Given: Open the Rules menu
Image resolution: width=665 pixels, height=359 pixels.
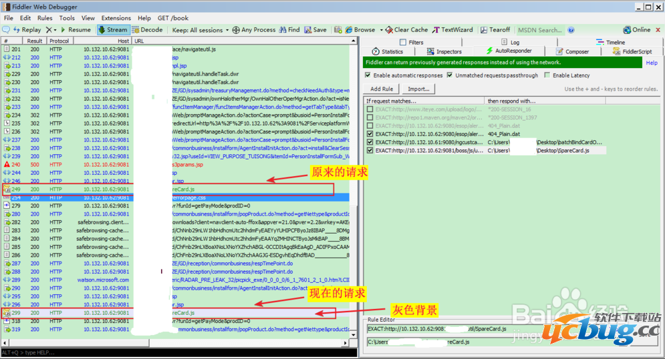Looking at the screenshot, I should [45, 18].
